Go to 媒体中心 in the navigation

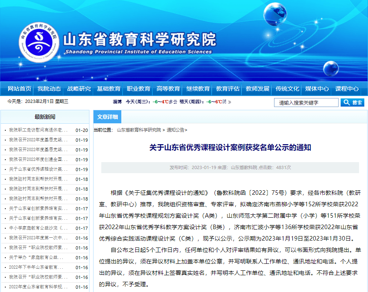(317, 89)
